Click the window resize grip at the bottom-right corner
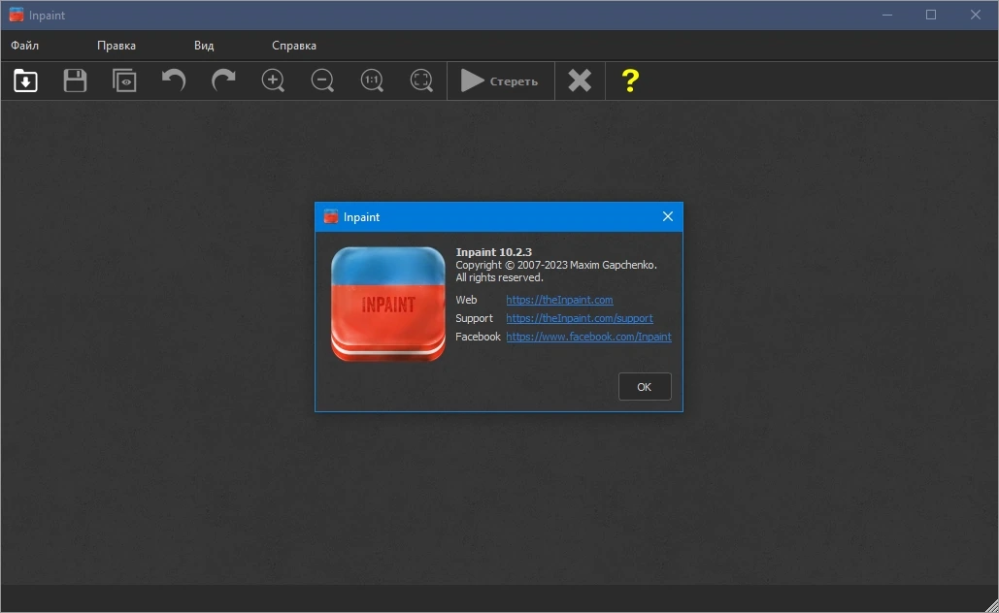Image resolution: width=999 pixels, height=613 pixels. [x=991, y=605]
